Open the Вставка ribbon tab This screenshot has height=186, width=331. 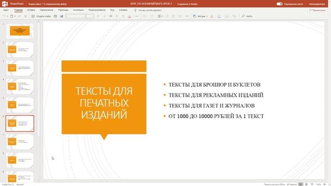click(31, 10)
